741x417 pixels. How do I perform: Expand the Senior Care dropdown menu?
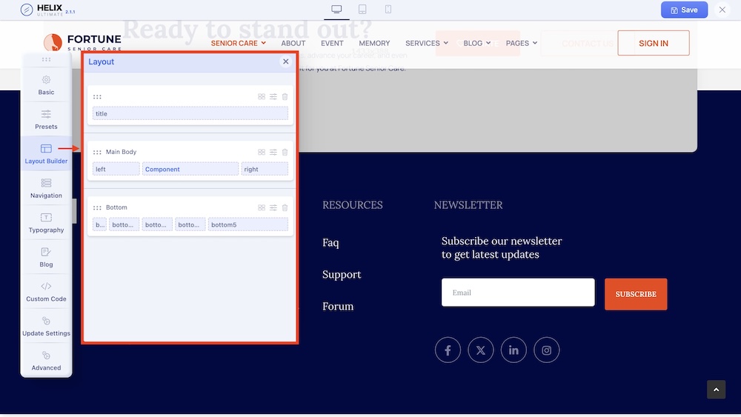click(x=238, y=43)
